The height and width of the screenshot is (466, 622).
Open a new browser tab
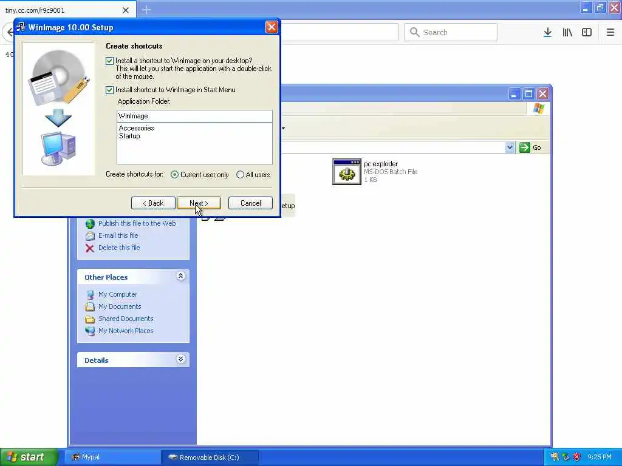click(146, 10)
